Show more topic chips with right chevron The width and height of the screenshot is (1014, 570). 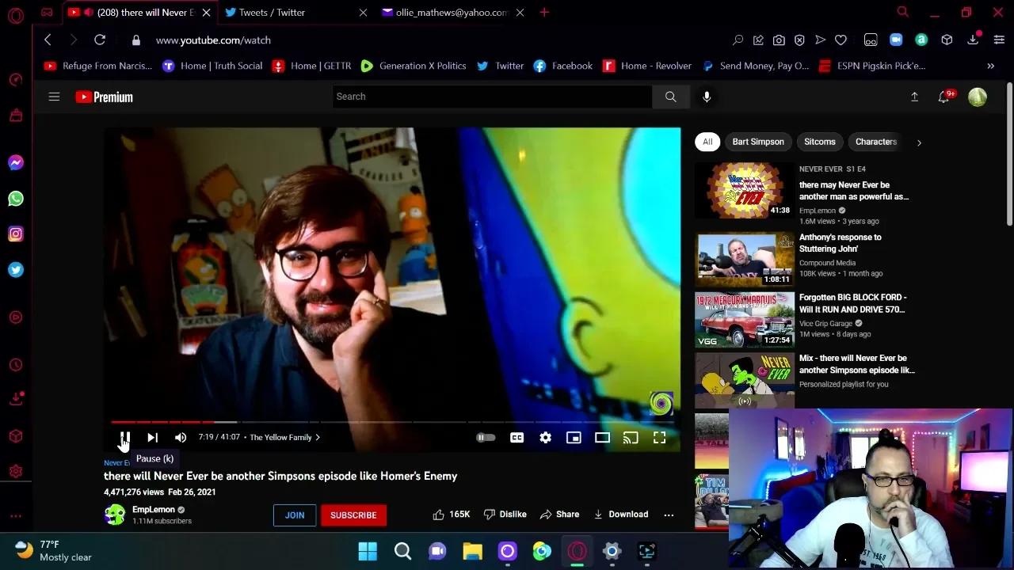[919, 142]
